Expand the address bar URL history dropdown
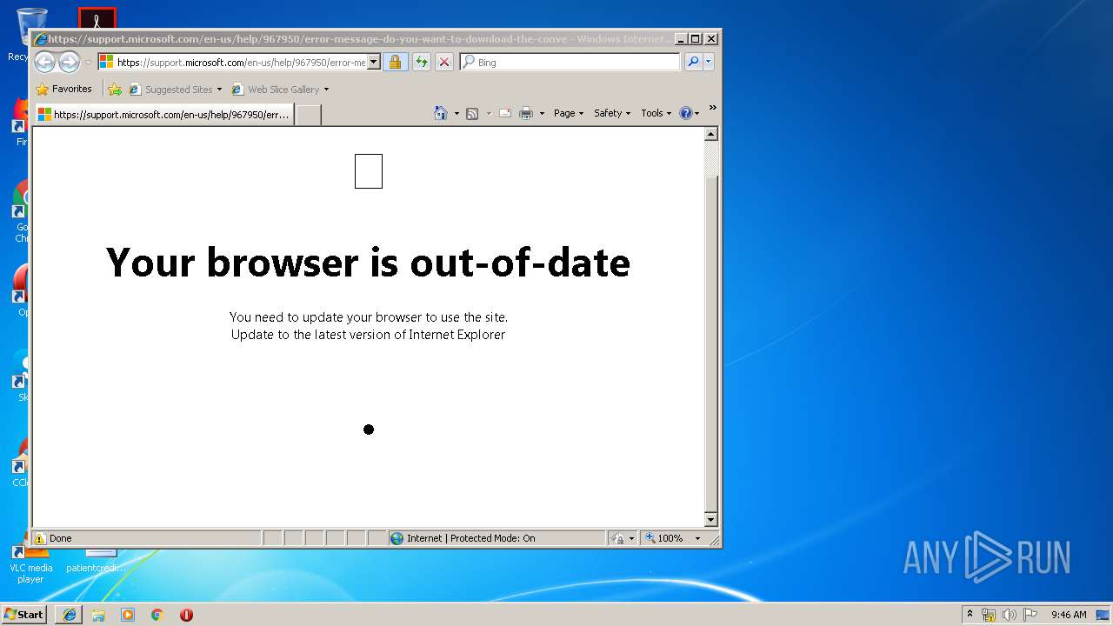Viewport: 1113px width, 626px height. pos(374,62)
